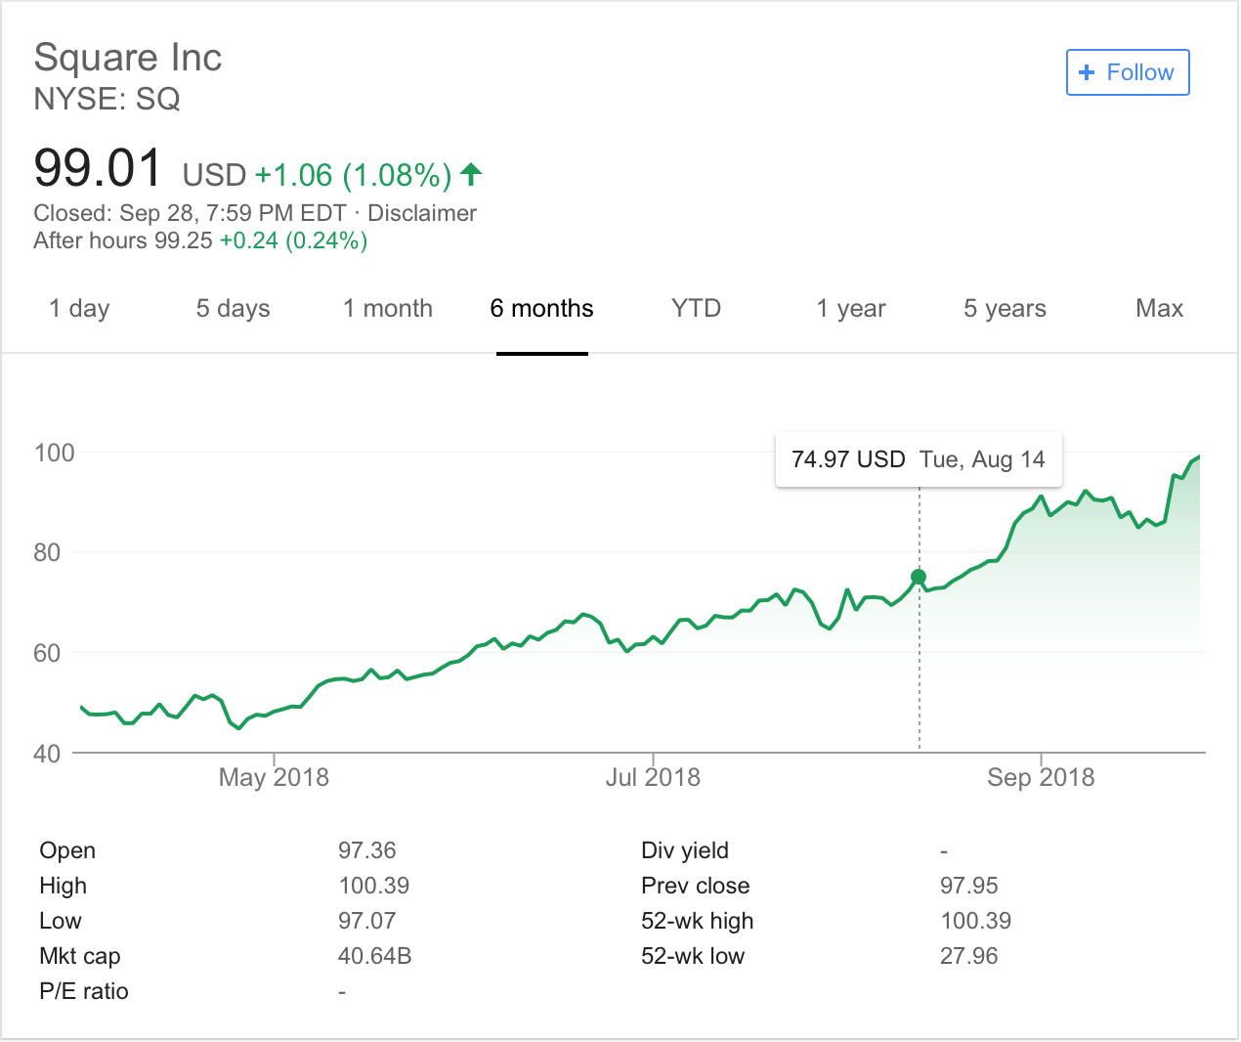The height and width of the screenshot is (1042, 1241).
Task: Click the green price-up arrow icon
Action: coord(471,174)
